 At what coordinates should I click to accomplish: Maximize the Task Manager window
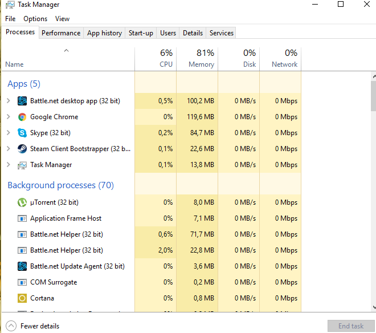pos(341,4)
